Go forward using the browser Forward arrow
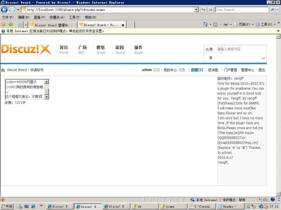Viewport: 281px width, 210px height. (12, 10)
